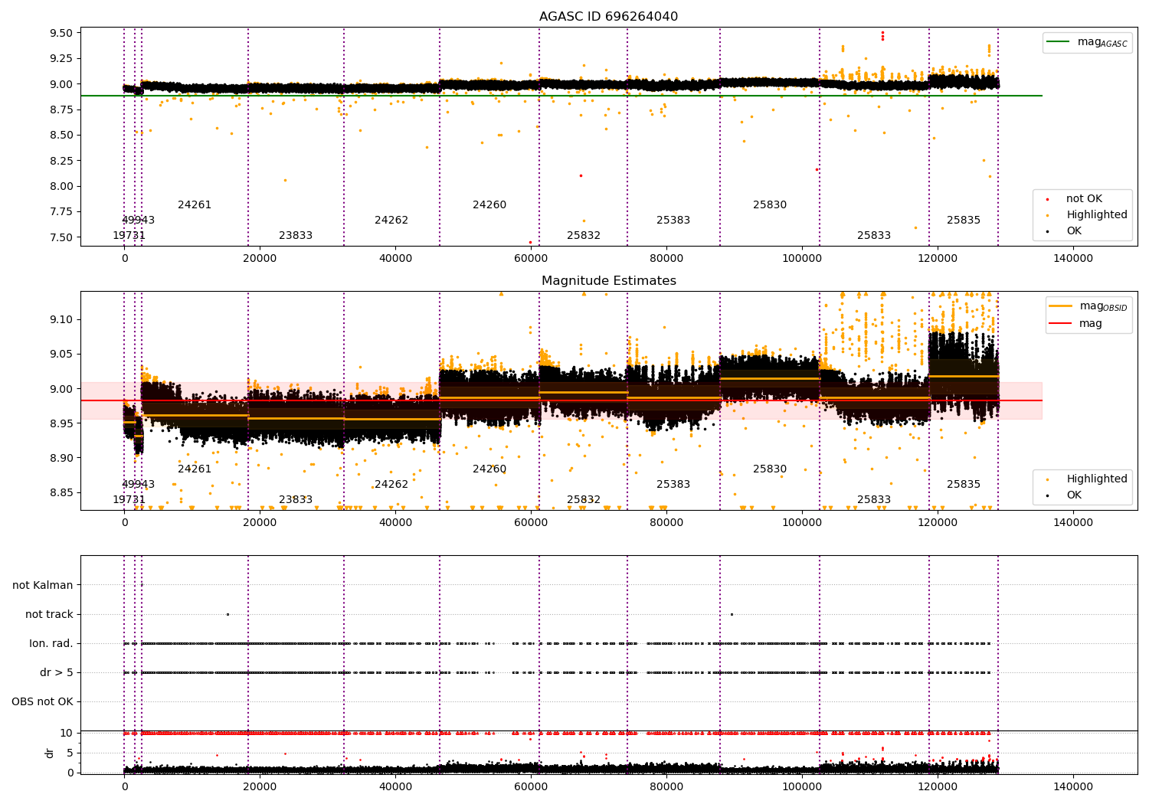1149x804 pixels.
Task: Click OBSID label 25832 in the AGASC ID plot
Action: (584, 236)
